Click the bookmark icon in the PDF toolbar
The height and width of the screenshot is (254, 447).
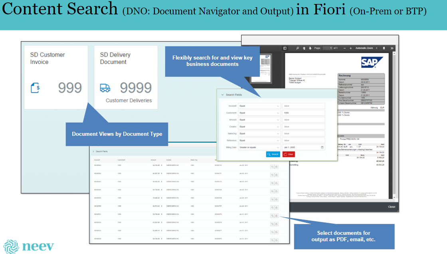(384, 48)
